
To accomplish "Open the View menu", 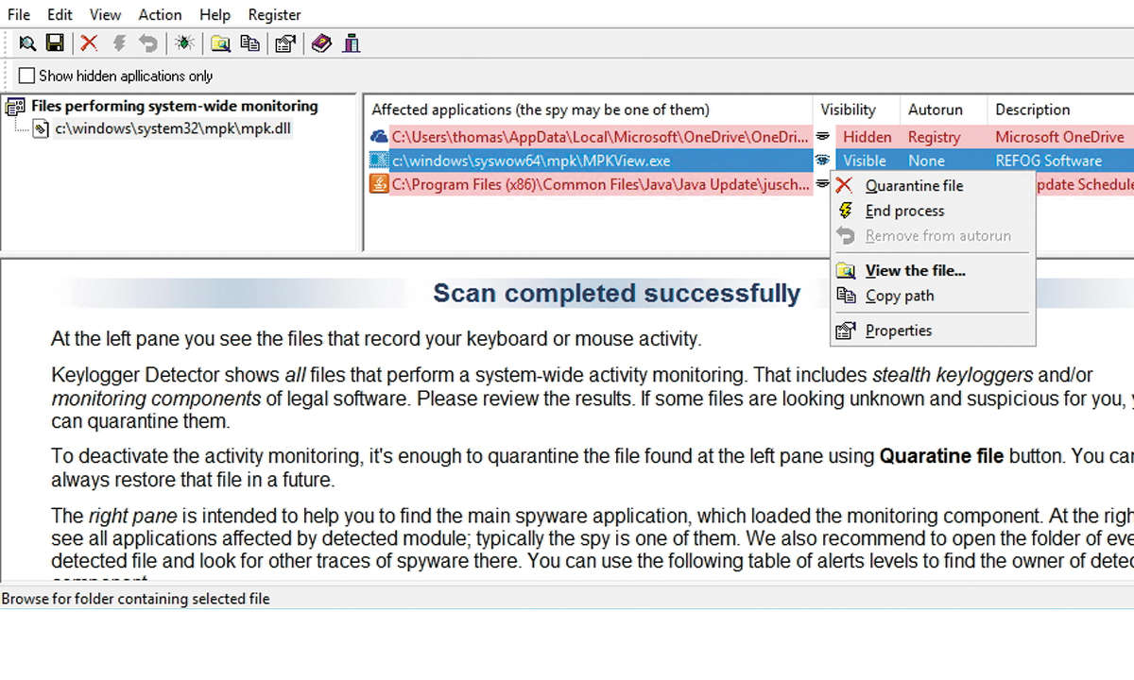I will 105,14.
